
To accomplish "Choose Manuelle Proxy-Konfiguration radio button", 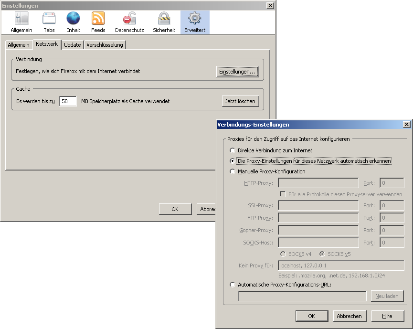I will 233,171.
